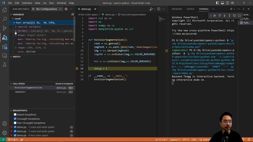Disable demo.py breakpoint at line 21
Image resolution: width=253 pixels, height=142 pixels.
click(15, 127)
